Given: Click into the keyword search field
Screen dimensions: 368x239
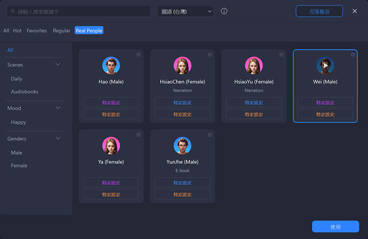Looking at the screenshot, I should point(82,11).
